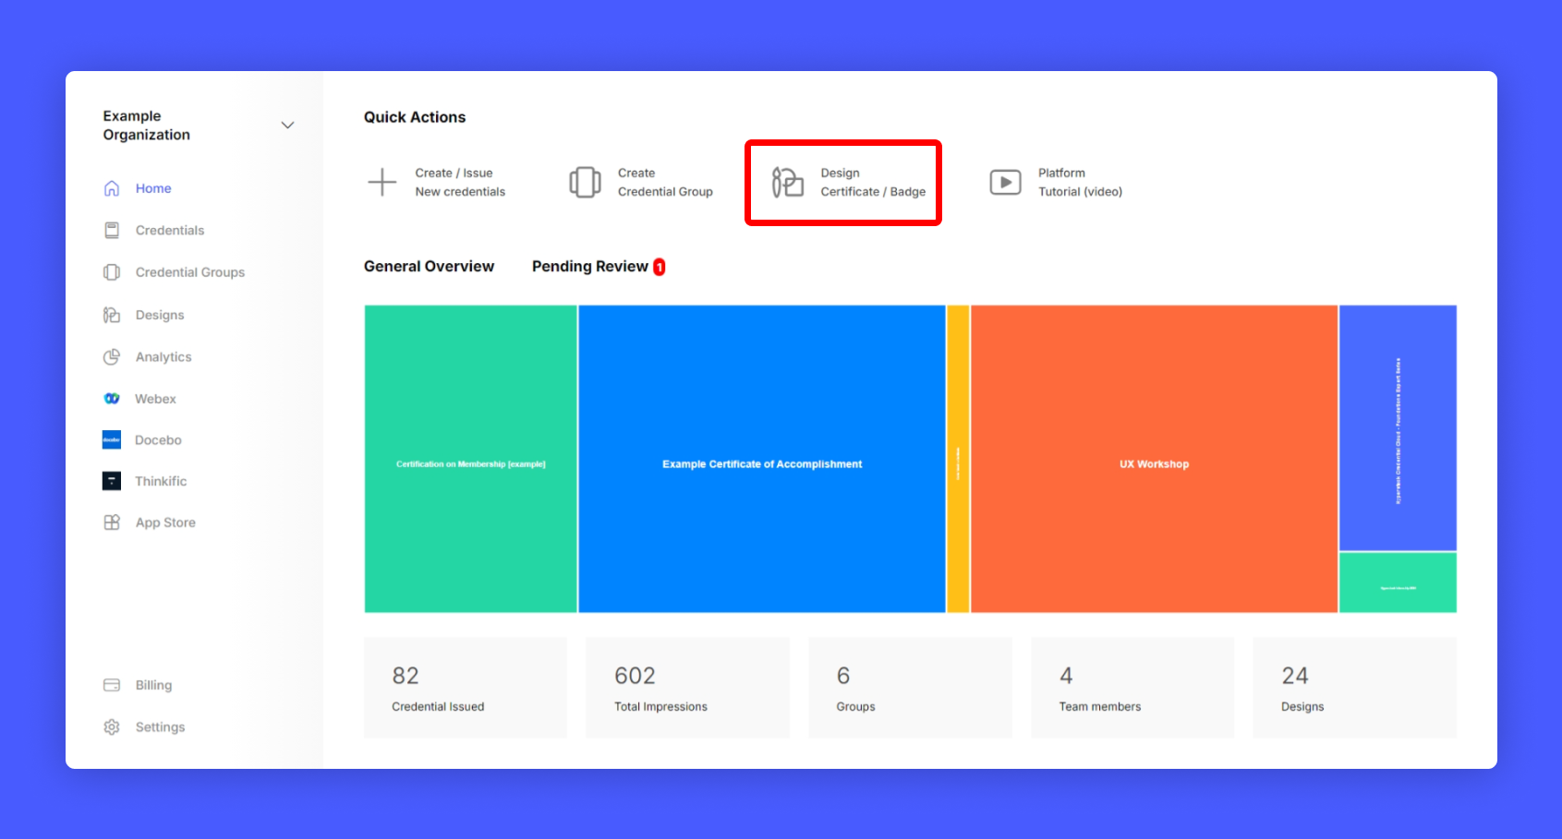Expand the Example Organization dropdown chevron
1562x839 pixels.
click(x=287, y=126)
